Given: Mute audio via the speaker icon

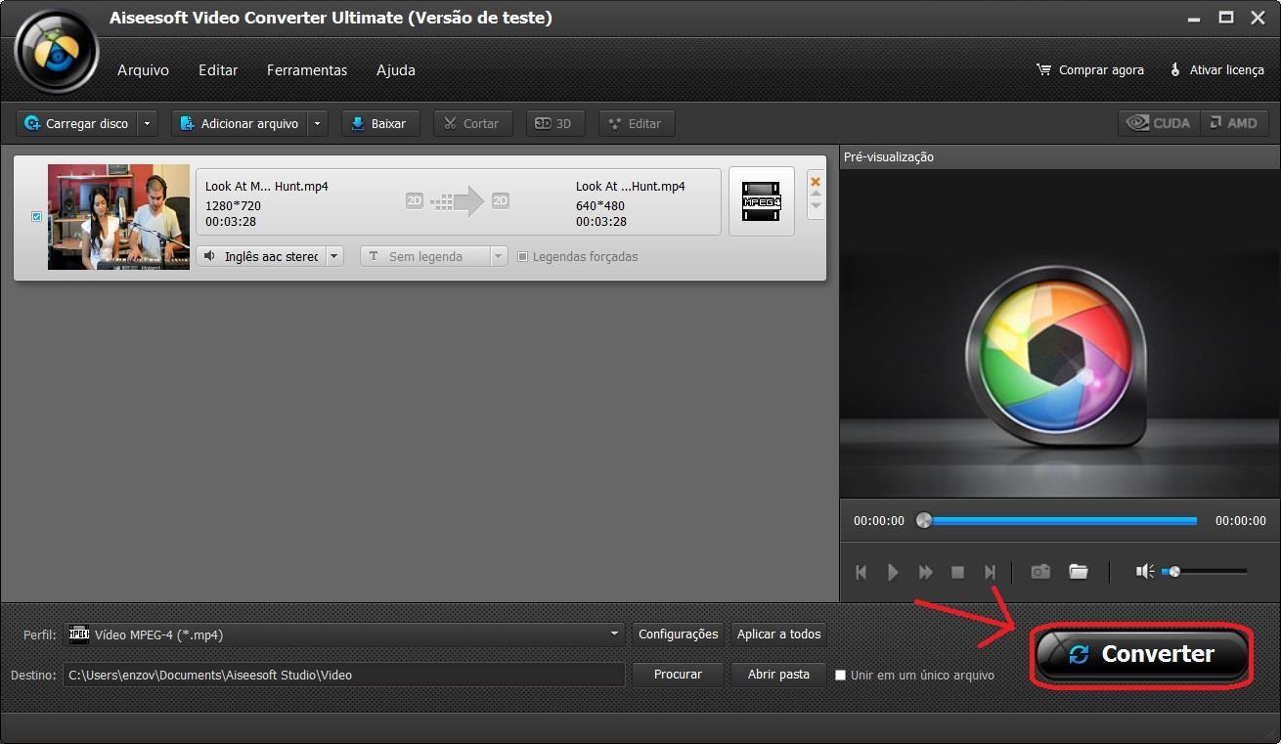Looking at the screenshot, I should 1144,571.
